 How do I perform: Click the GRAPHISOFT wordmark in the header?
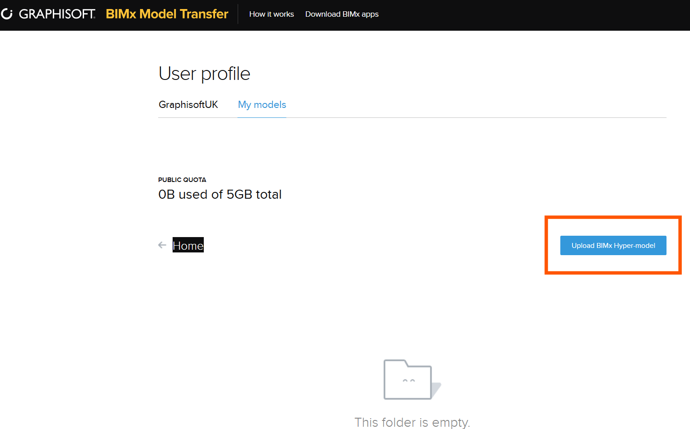[57, 14]
